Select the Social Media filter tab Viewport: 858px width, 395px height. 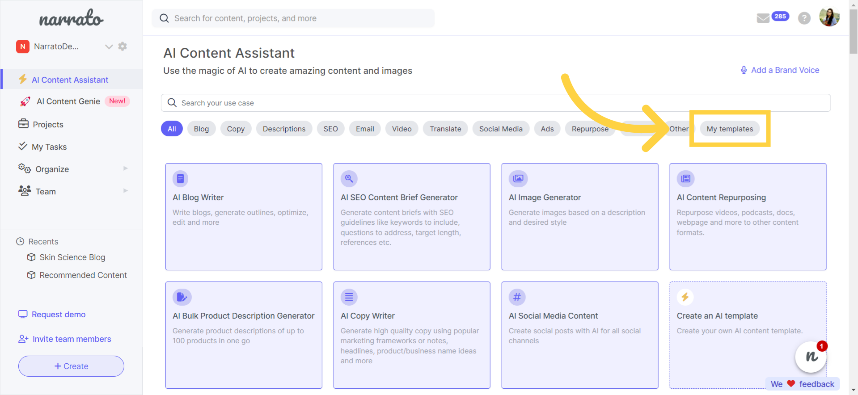pyautogui.click(x=501, y=129)
